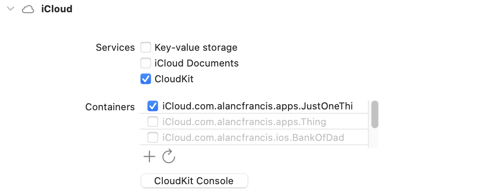
Task: Enable the iCloud Documents checkbox
Action: [146, 63]
